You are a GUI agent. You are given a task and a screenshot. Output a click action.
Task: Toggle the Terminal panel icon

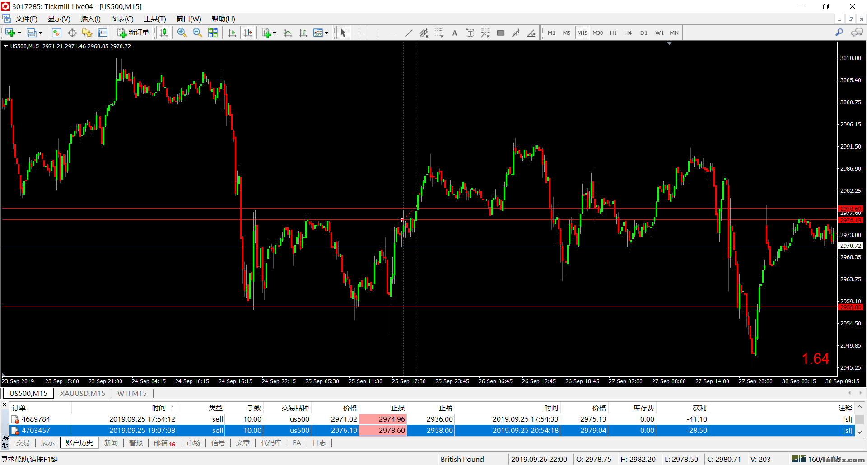point(103,33)
